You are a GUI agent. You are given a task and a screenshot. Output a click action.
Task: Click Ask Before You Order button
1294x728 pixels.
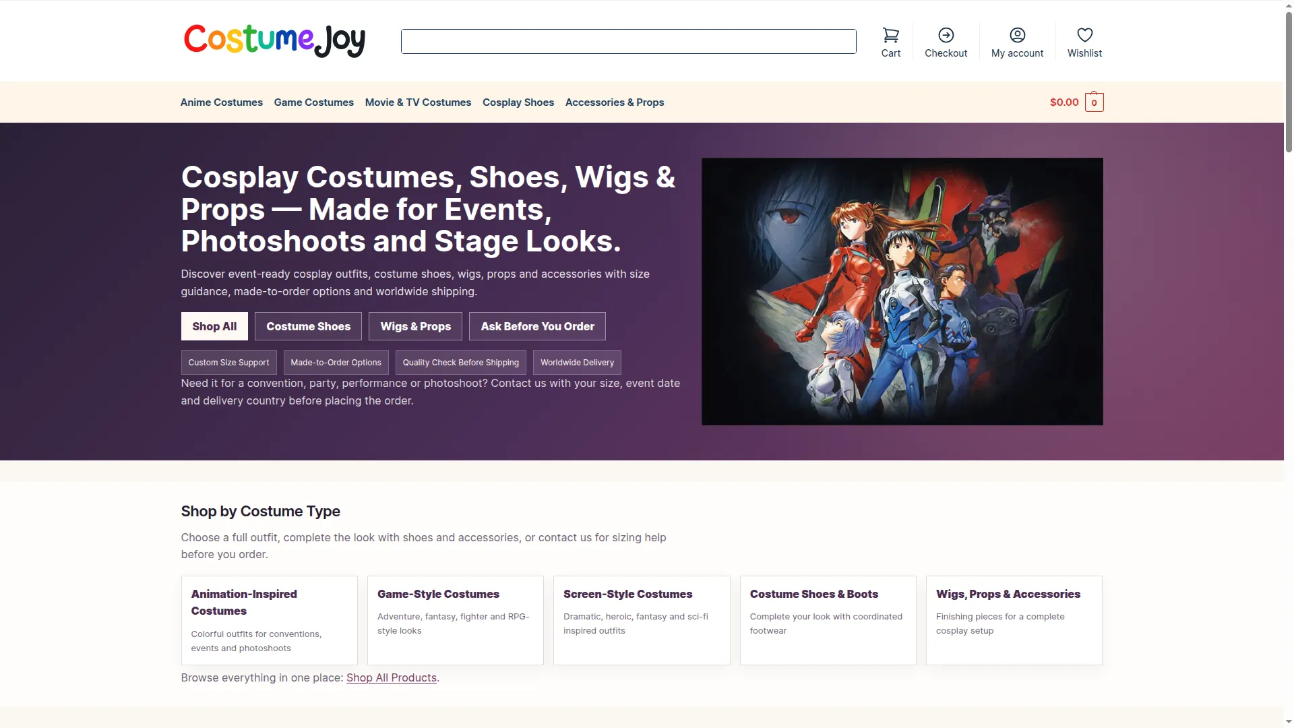click(x=537, y=326)
